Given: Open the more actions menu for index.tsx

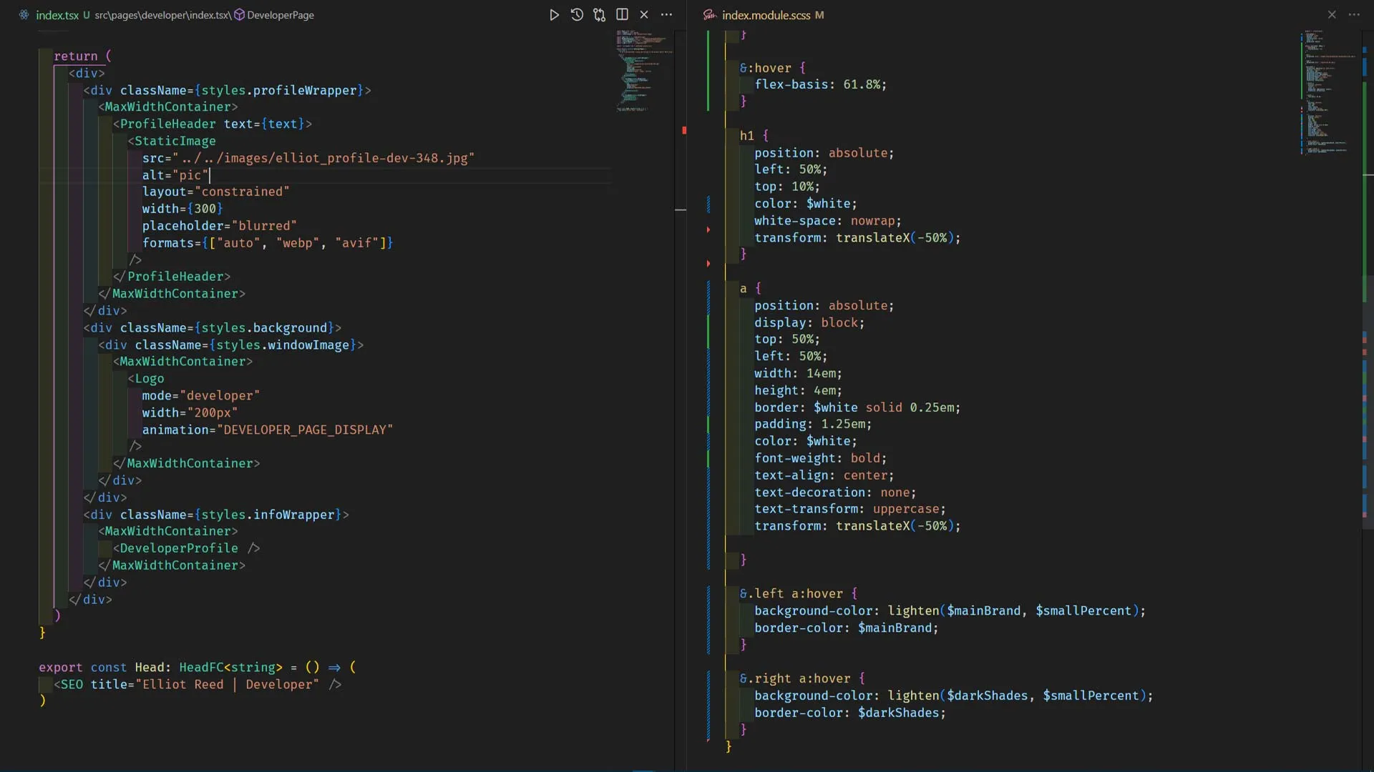Looking at the screenshot, I should pos(667,14).
